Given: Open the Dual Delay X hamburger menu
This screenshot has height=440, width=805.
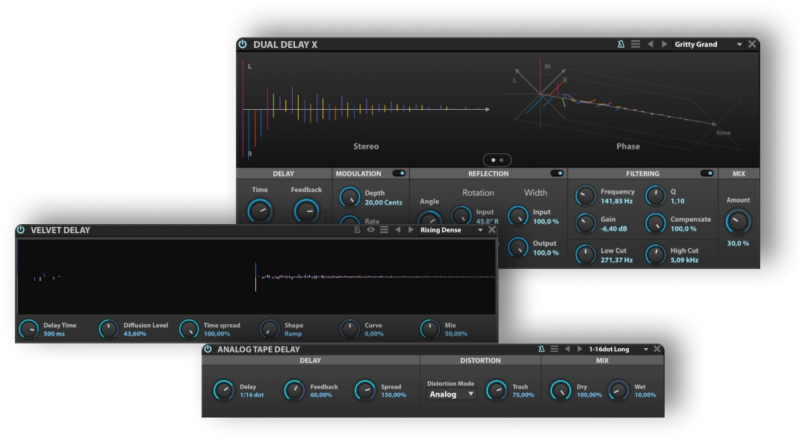Looking at the screenshot, I should click(635, 45).
